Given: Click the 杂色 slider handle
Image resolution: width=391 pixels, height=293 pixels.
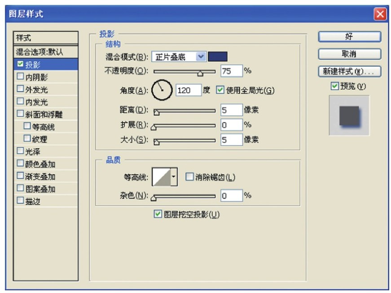Looking at the screenshot, I should tap(154, 198).
